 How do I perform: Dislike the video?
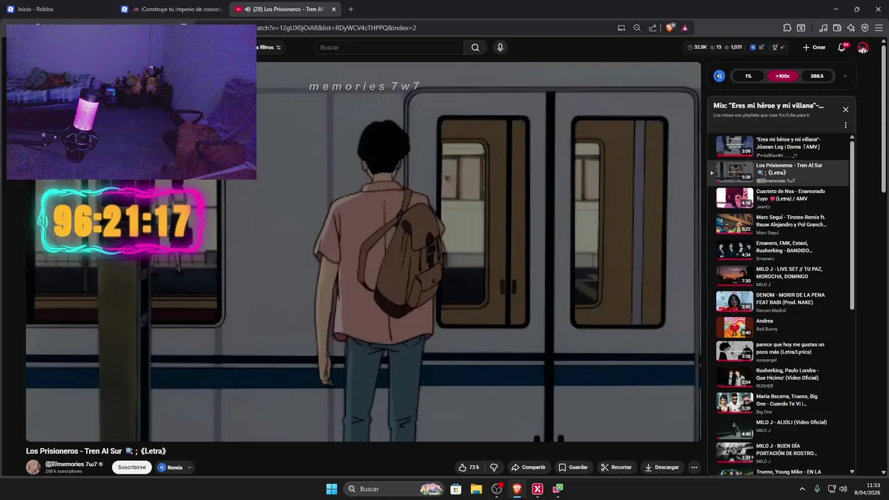[x=494, y=467]
